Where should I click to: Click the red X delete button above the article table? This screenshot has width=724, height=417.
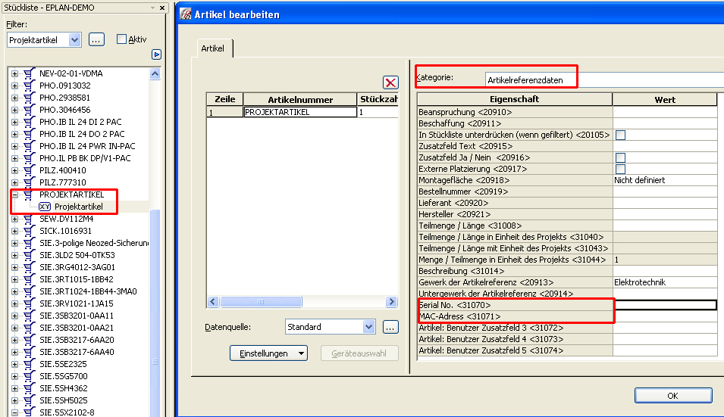pos(390,82)
